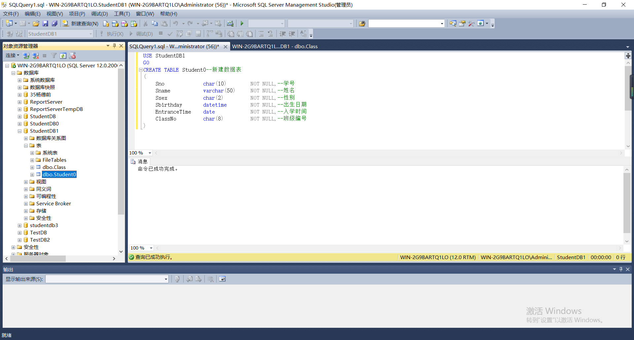Click the Disconnect icon in Object Explorer
Viewport: 634px width, 340px height.
(35, 55)
